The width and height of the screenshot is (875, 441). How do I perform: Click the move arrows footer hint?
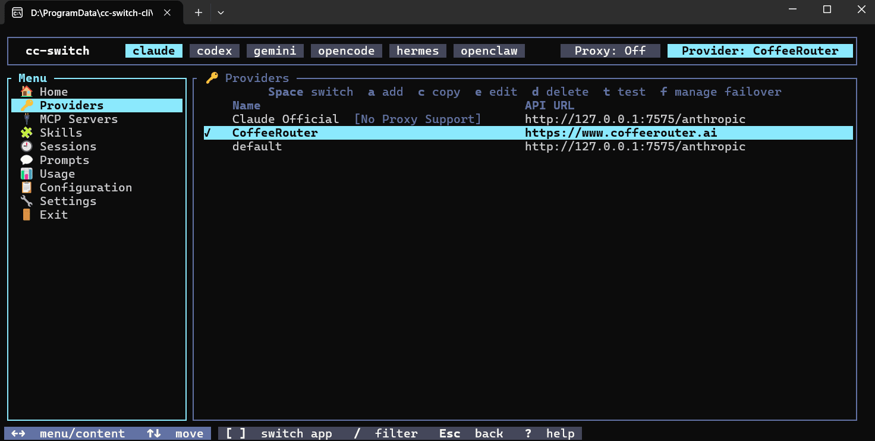click(x=175, y=433)
